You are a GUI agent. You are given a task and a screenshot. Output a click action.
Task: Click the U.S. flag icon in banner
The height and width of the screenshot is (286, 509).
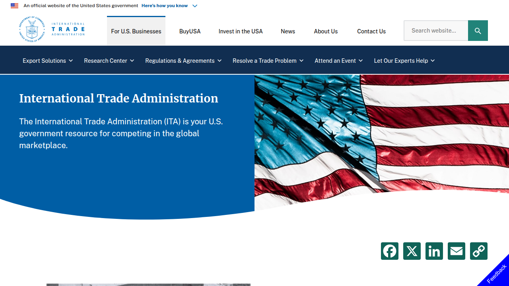(14, 6)
